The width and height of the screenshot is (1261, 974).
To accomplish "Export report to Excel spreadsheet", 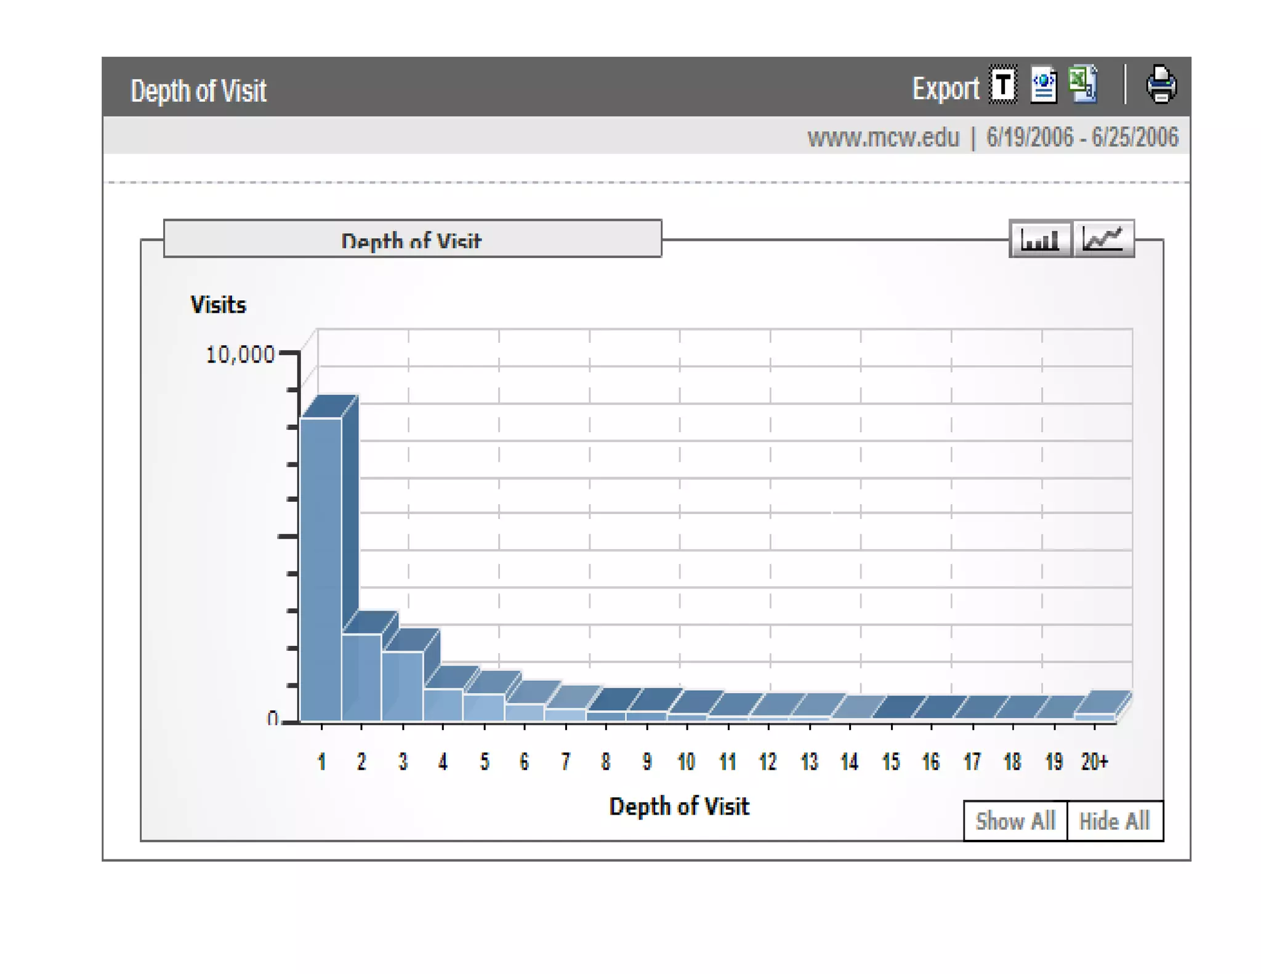I will pyautogui.click(x=1083, y=84).
